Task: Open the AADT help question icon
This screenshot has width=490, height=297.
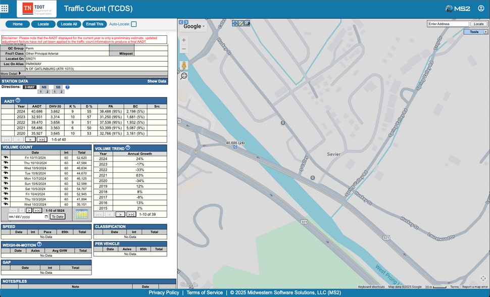Action: click(18, 101)
